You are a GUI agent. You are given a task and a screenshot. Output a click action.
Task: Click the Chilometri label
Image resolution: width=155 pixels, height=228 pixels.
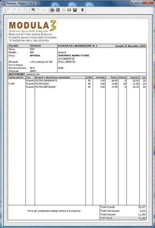14,71
